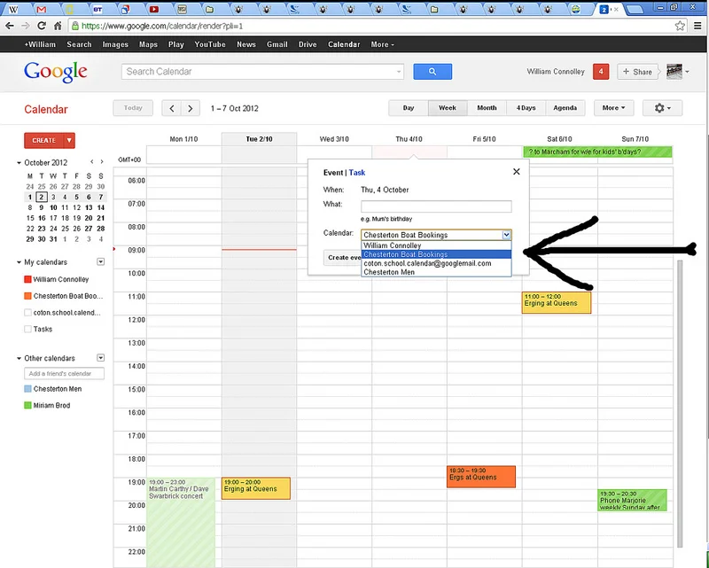This screenshot has width=709, height=568.
Task: Open the Chrome menu icon
Action: 698,26
